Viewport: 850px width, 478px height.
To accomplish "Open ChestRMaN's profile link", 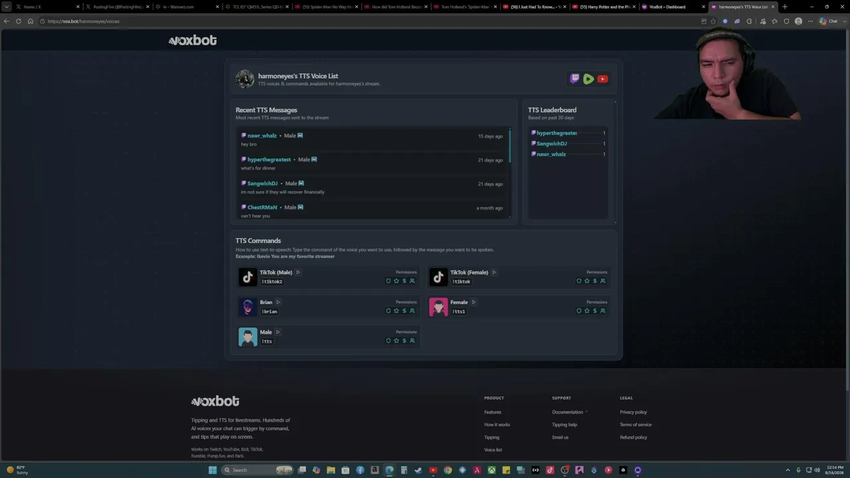I will coord(262,207).
